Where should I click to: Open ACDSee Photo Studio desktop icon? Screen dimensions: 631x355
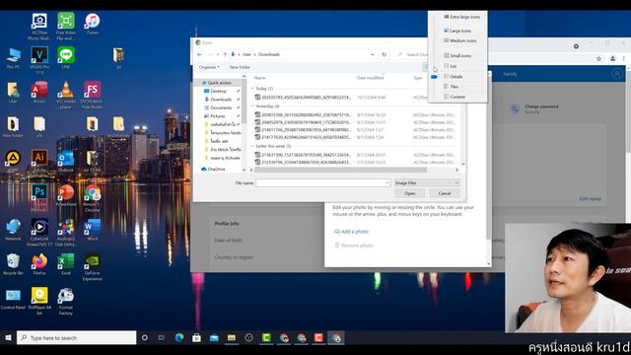39,27
